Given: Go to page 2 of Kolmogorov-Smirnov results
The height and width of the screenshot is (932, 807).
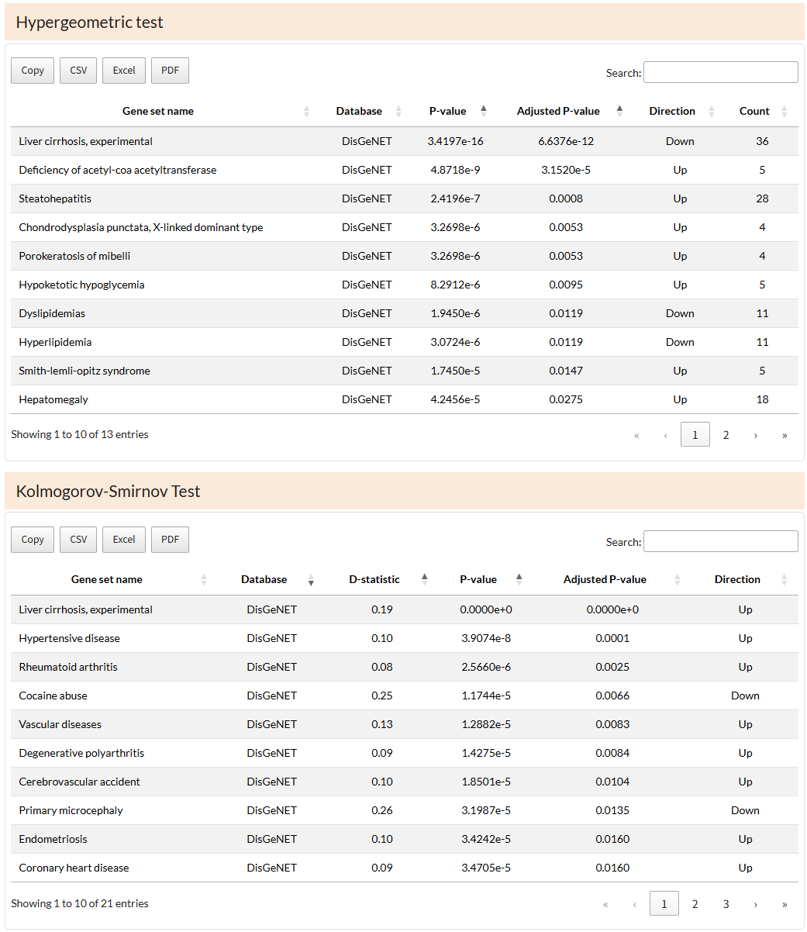Looking at the screenshot, I should click(x=695, y=904).
